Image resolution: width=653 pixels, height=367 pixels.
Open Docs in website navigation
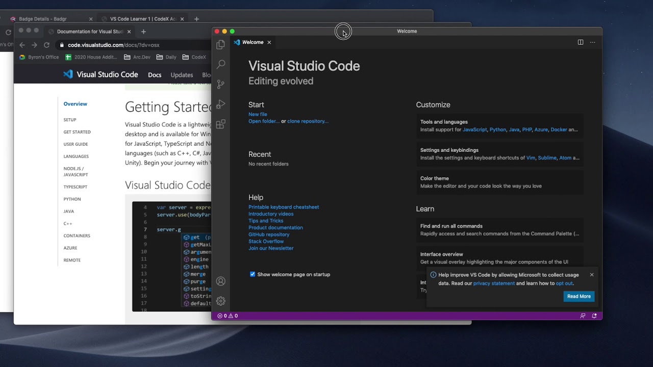pyautogui.click(x=155, y=75)
